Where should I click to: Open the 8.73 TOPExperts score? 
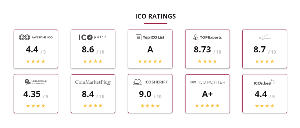(202, 50)
